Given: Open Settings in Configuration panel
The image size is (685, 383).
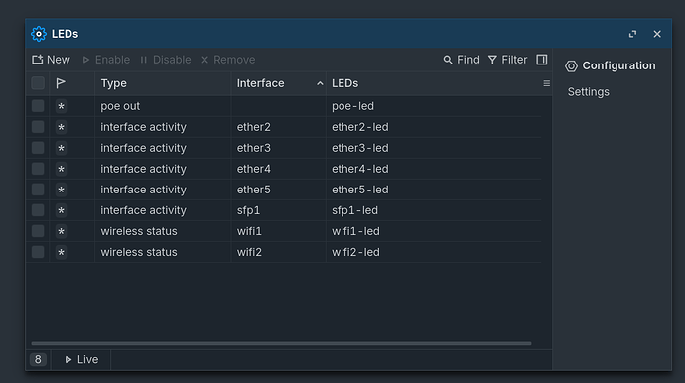Looking at the screenshot, I should (x=588, y=92).
